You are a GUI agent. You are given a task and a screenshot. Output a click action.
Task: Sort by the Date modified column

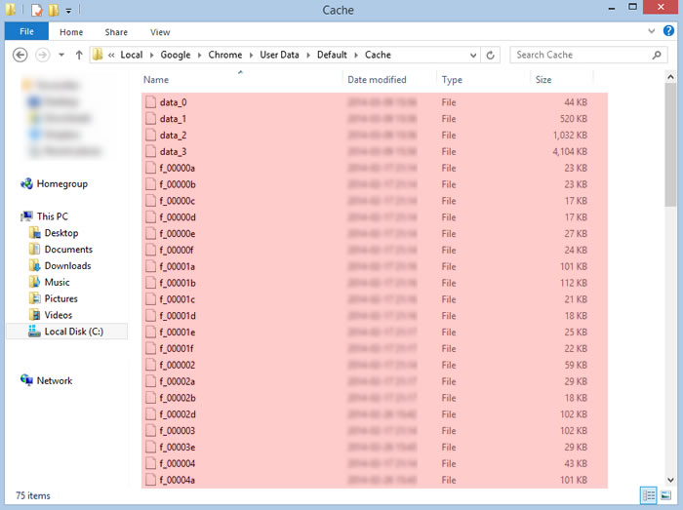377,80
